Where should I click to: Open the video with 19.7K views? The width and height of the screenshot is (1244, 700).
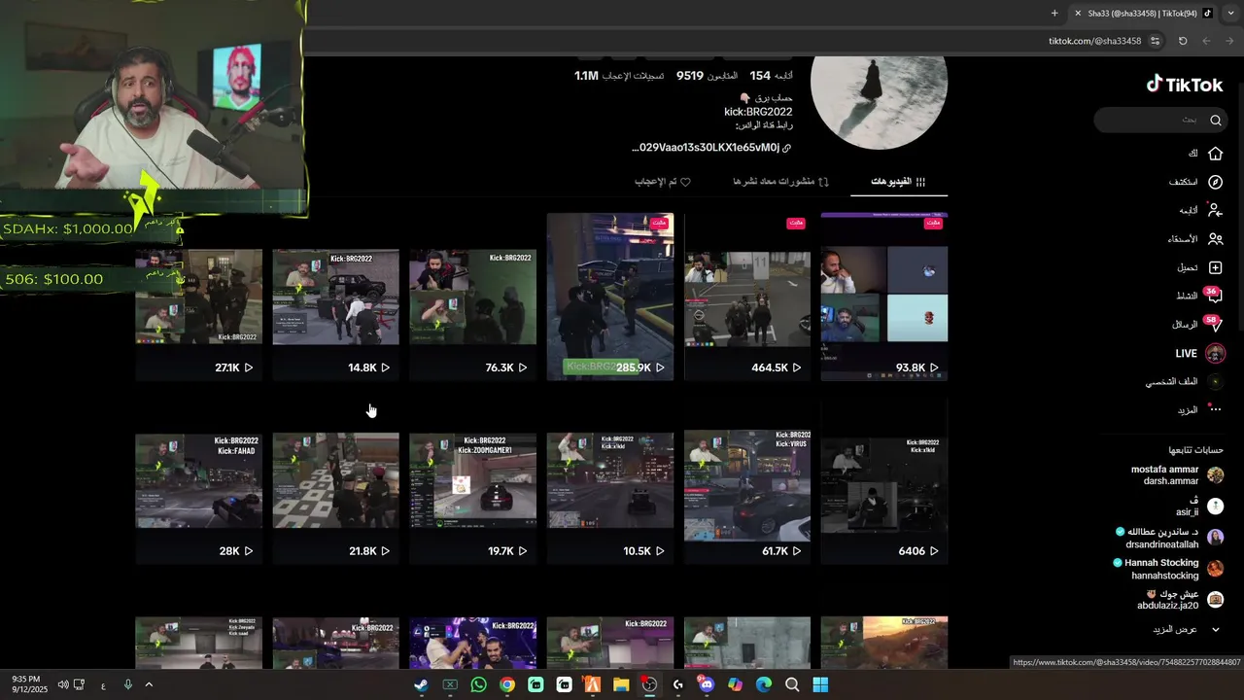pyautogui.click(x=472, y=480)
